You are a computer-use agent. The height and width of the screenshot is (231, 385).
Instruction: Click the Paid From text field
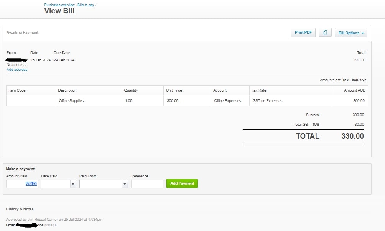100,184
